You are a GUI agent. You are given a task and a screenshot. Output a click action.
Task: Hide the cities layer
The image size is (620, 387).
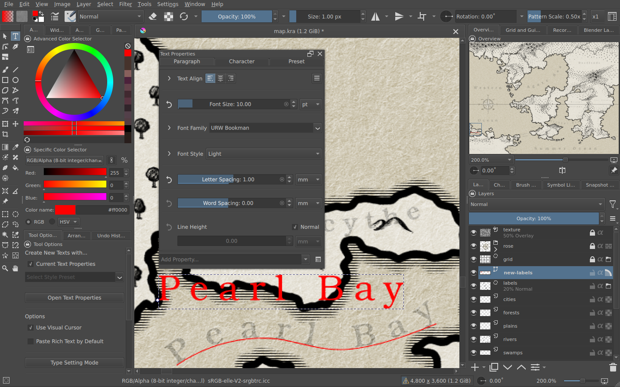(474, 299)
